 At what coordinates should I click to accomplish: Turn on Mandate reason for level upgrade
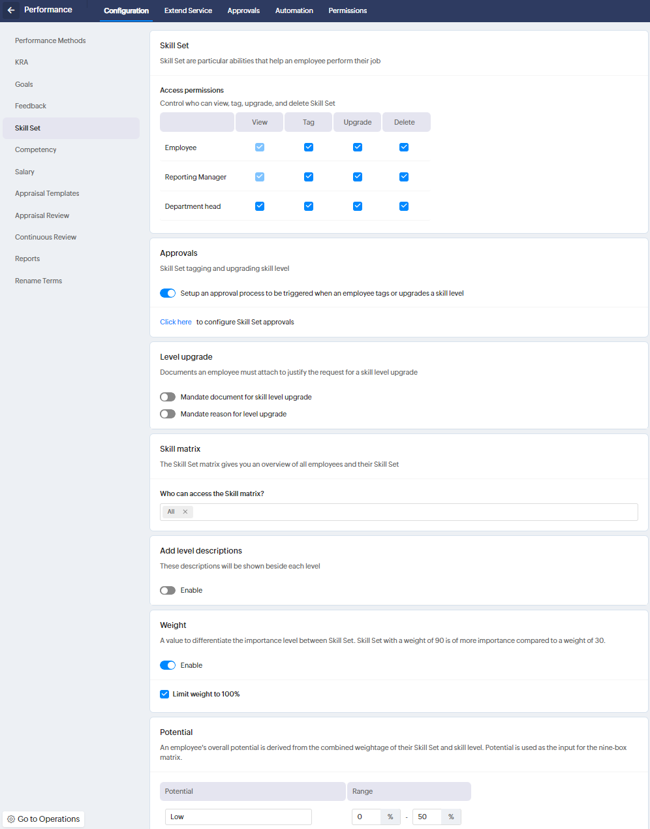pyautogui.click(x=168, y=414)
